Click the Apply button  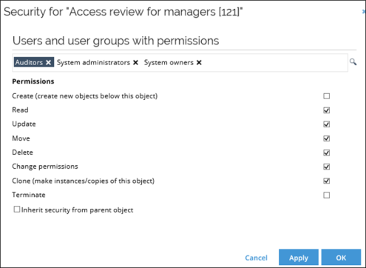point(299,257)
